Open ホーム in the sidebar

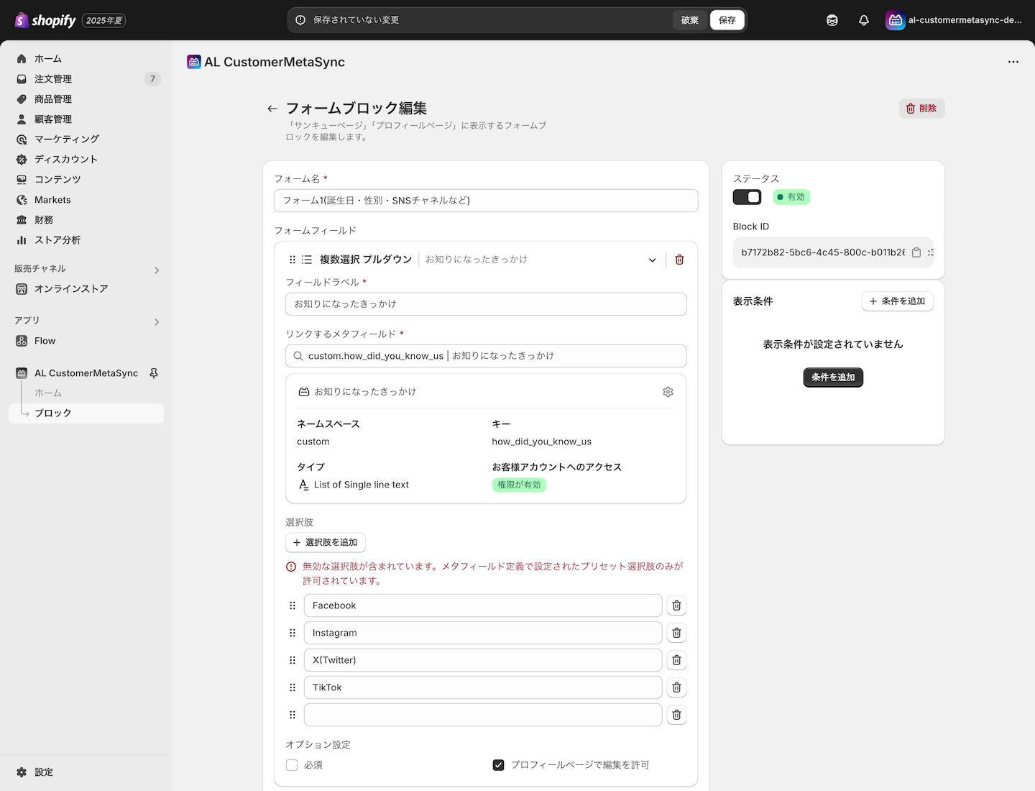click(x=86, y=59)
